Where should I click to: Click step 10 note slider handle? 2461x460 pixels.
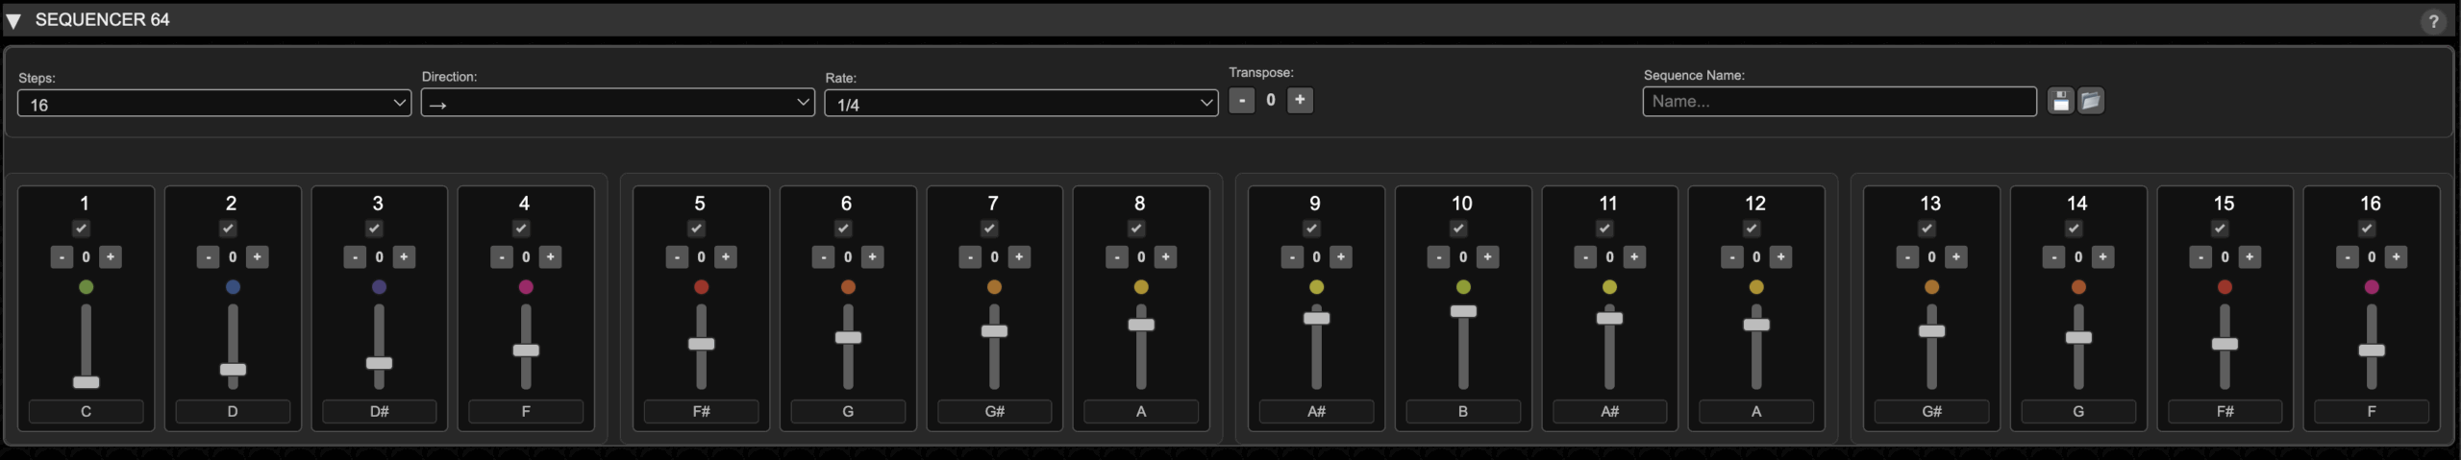(1463, 311)
